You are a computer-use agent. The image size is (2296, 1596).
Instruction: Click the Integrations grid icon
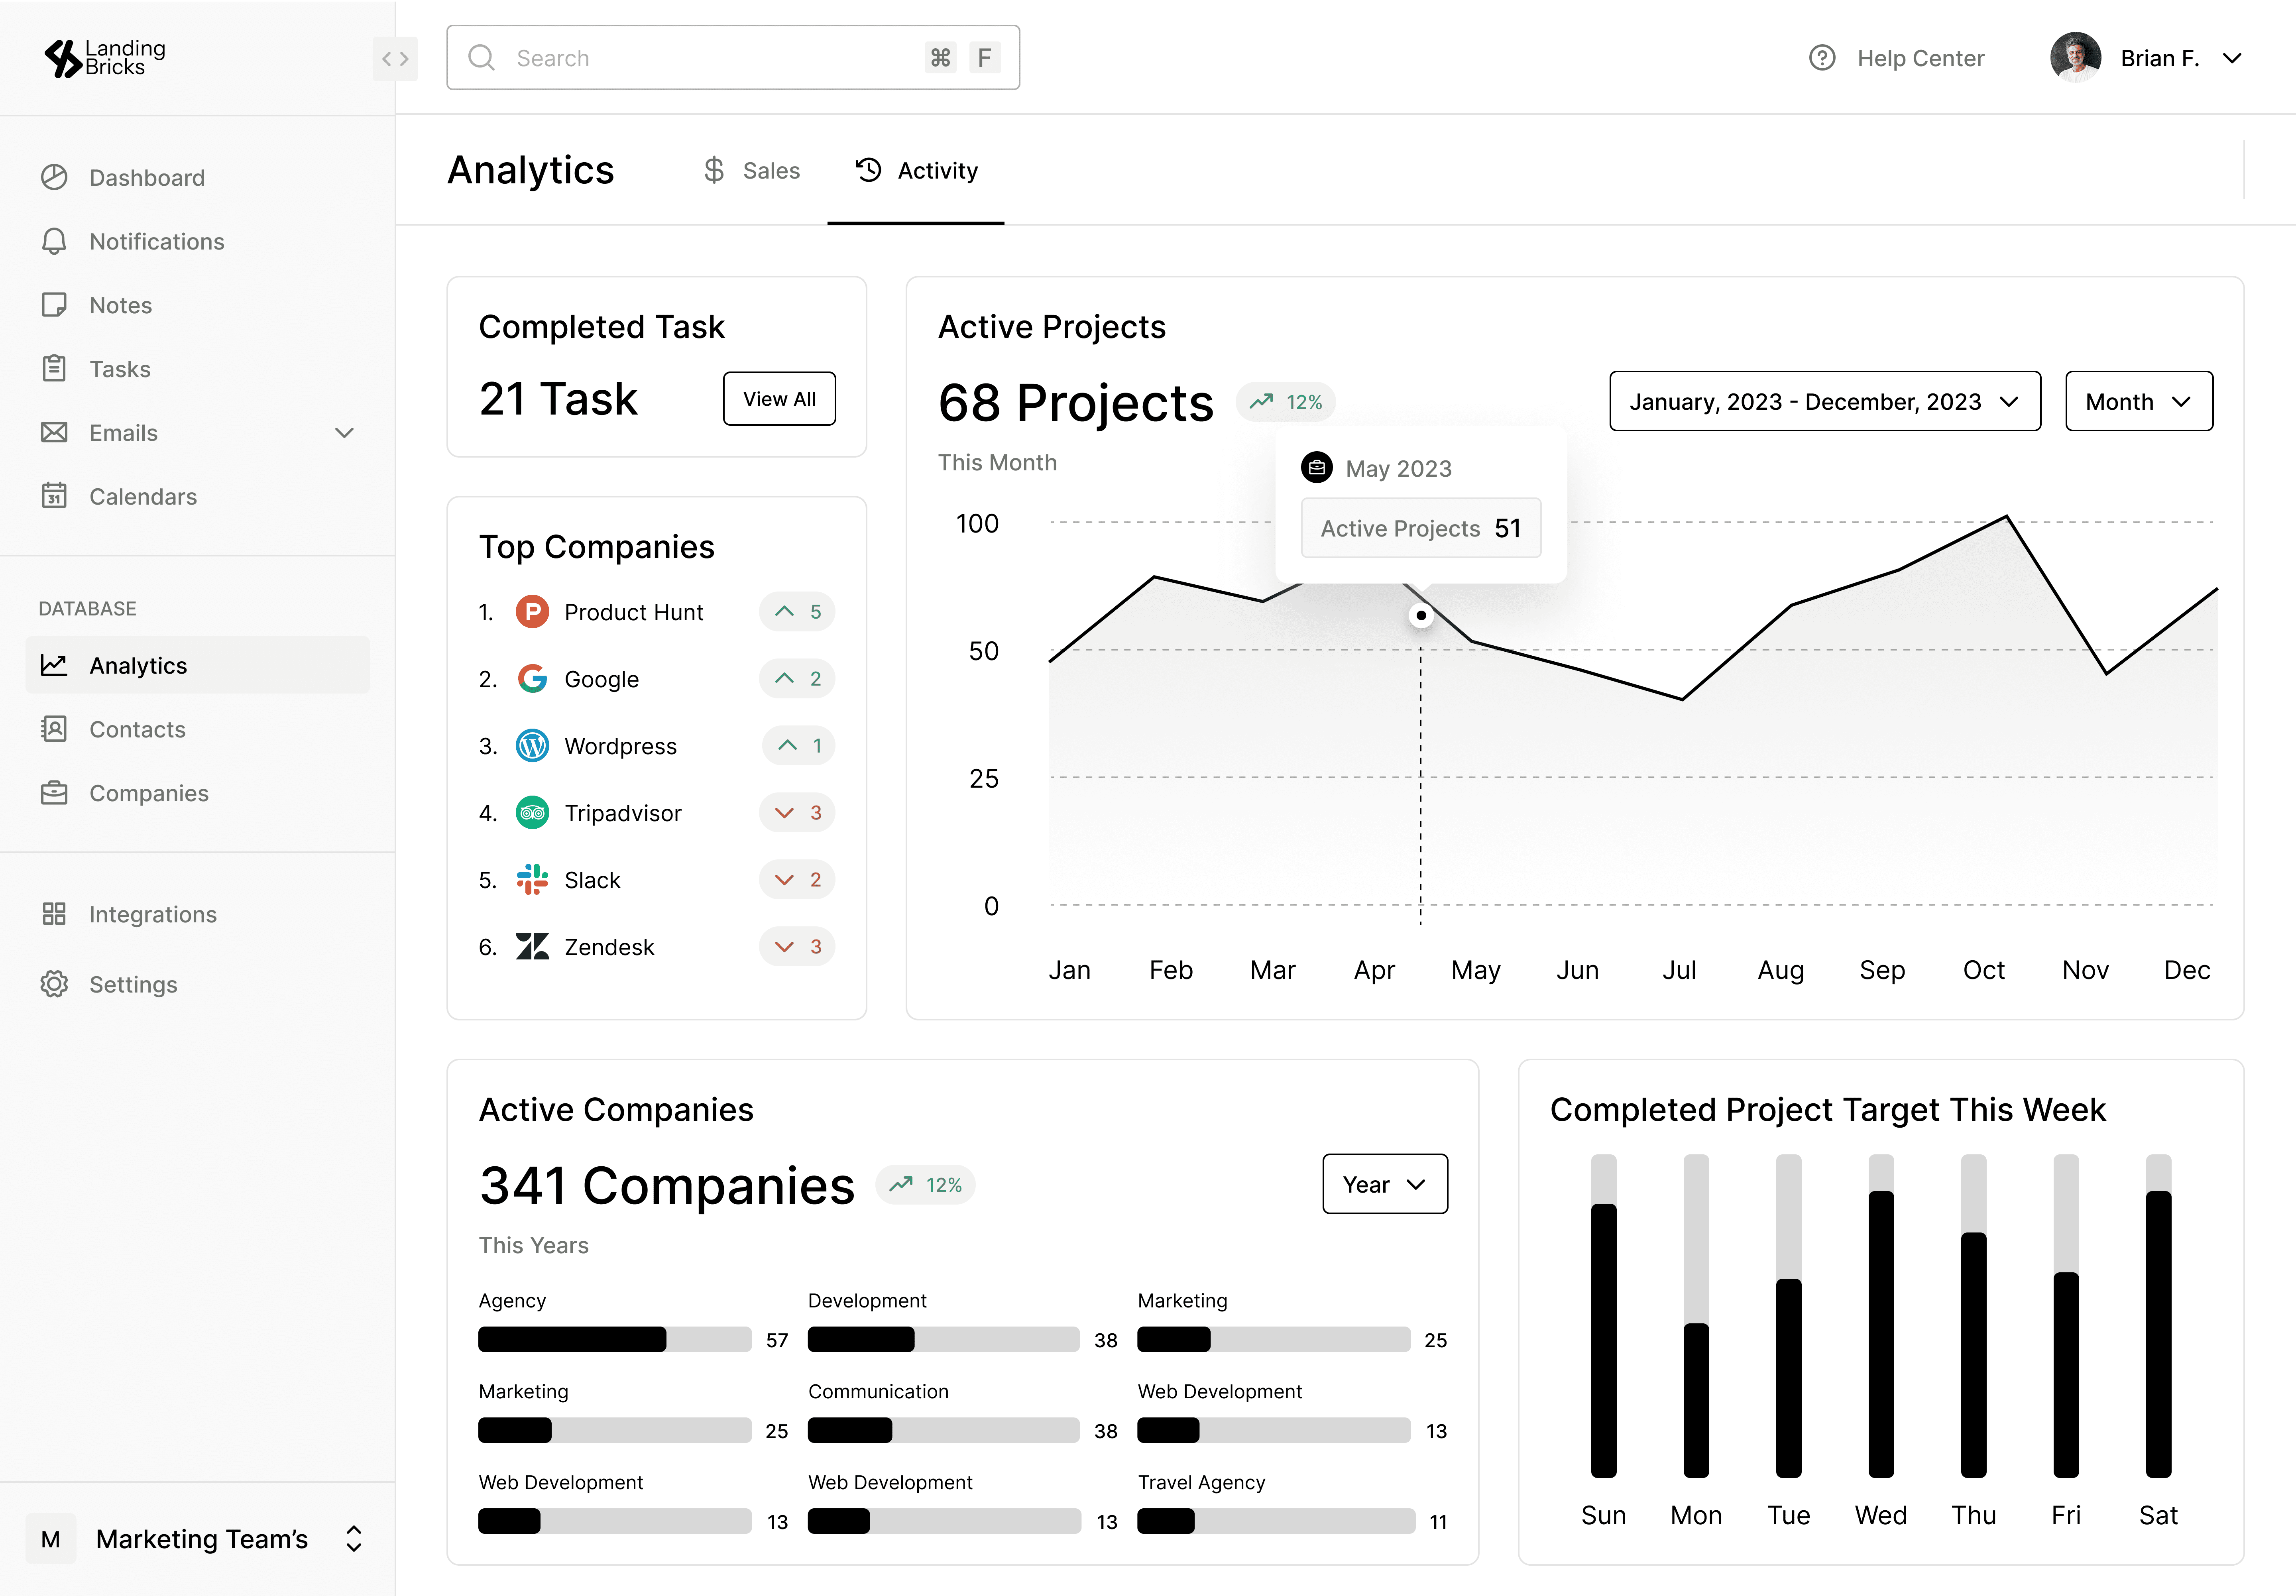pyautogui.click(x=54, y=914)
